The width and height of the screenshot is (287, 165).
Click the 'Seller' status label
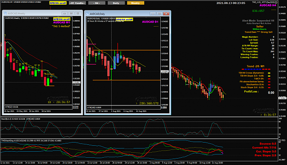pyautogui.click(x=260, y=27)
